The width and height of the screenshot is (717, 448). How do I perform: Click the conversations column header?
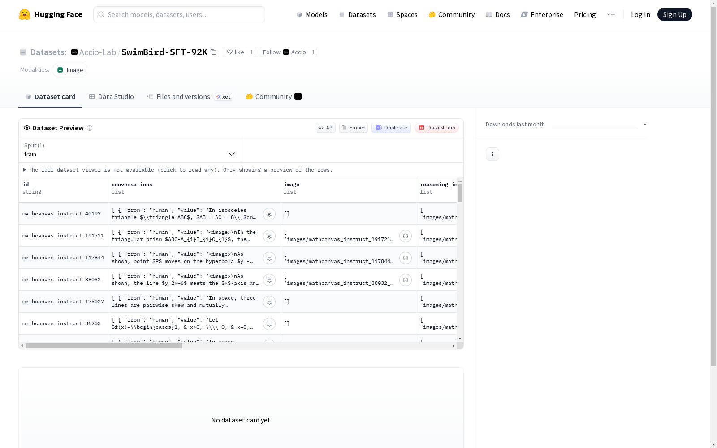pyautogui.click(x=194, y=190)
